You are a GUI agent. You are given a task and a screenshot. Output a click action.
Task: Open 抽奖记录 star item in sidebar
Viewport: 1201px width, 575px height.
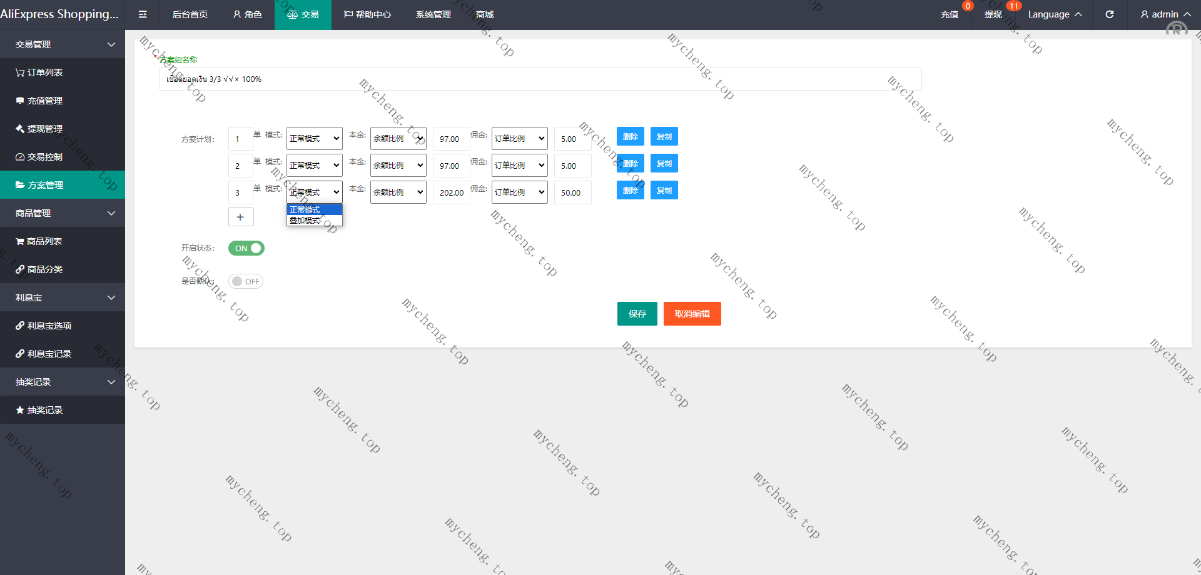pyautogui.click(x=44, y=410)
